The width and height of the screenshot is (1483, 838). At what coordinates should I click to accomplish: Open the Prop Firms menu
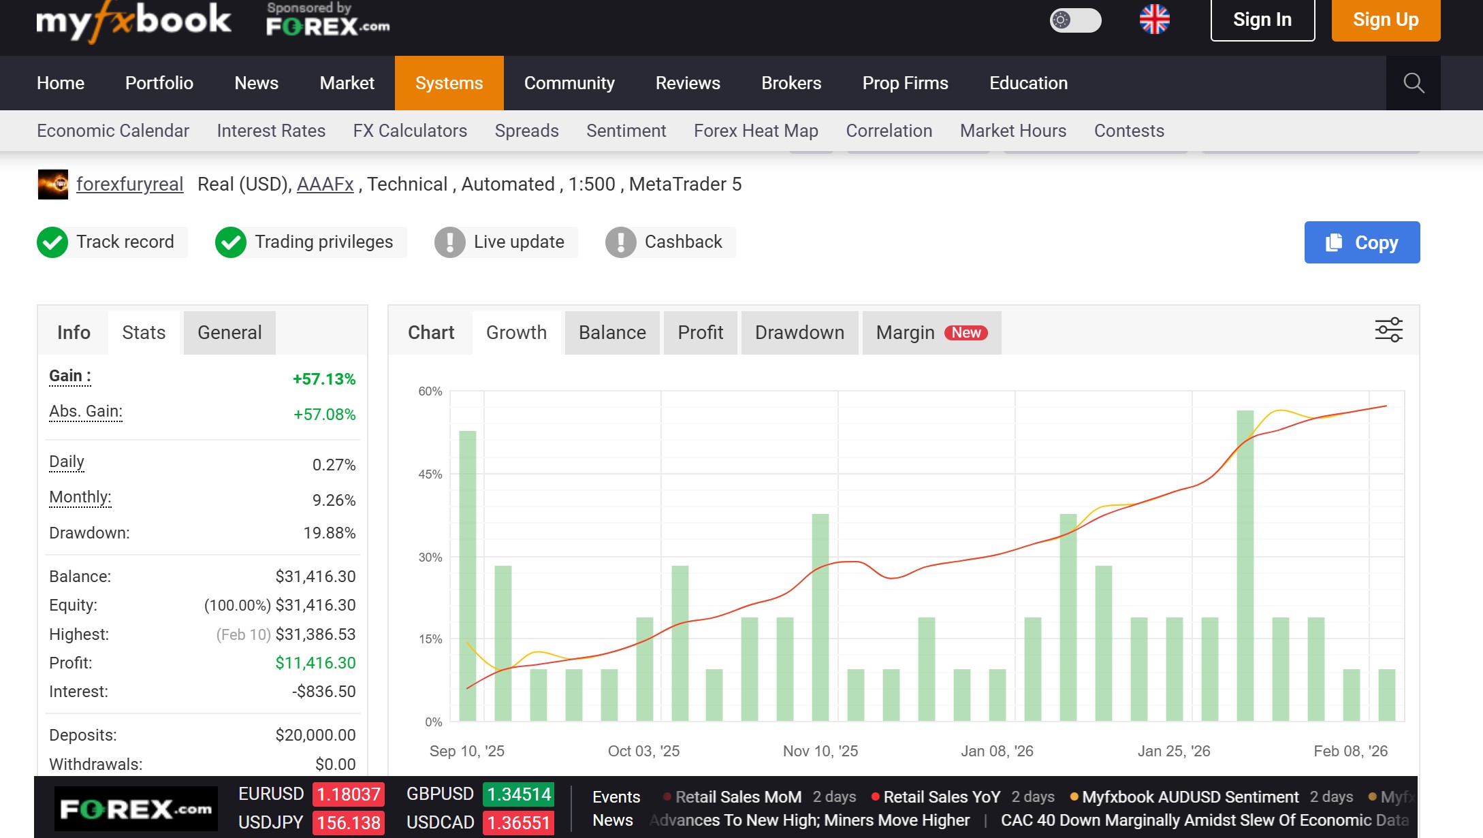click(x=906, y=83)
